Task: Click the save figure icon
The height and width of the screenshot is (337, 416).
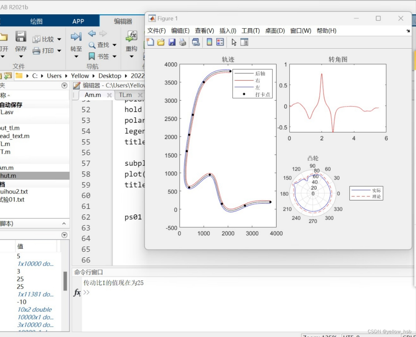Action: pos(172,42)
